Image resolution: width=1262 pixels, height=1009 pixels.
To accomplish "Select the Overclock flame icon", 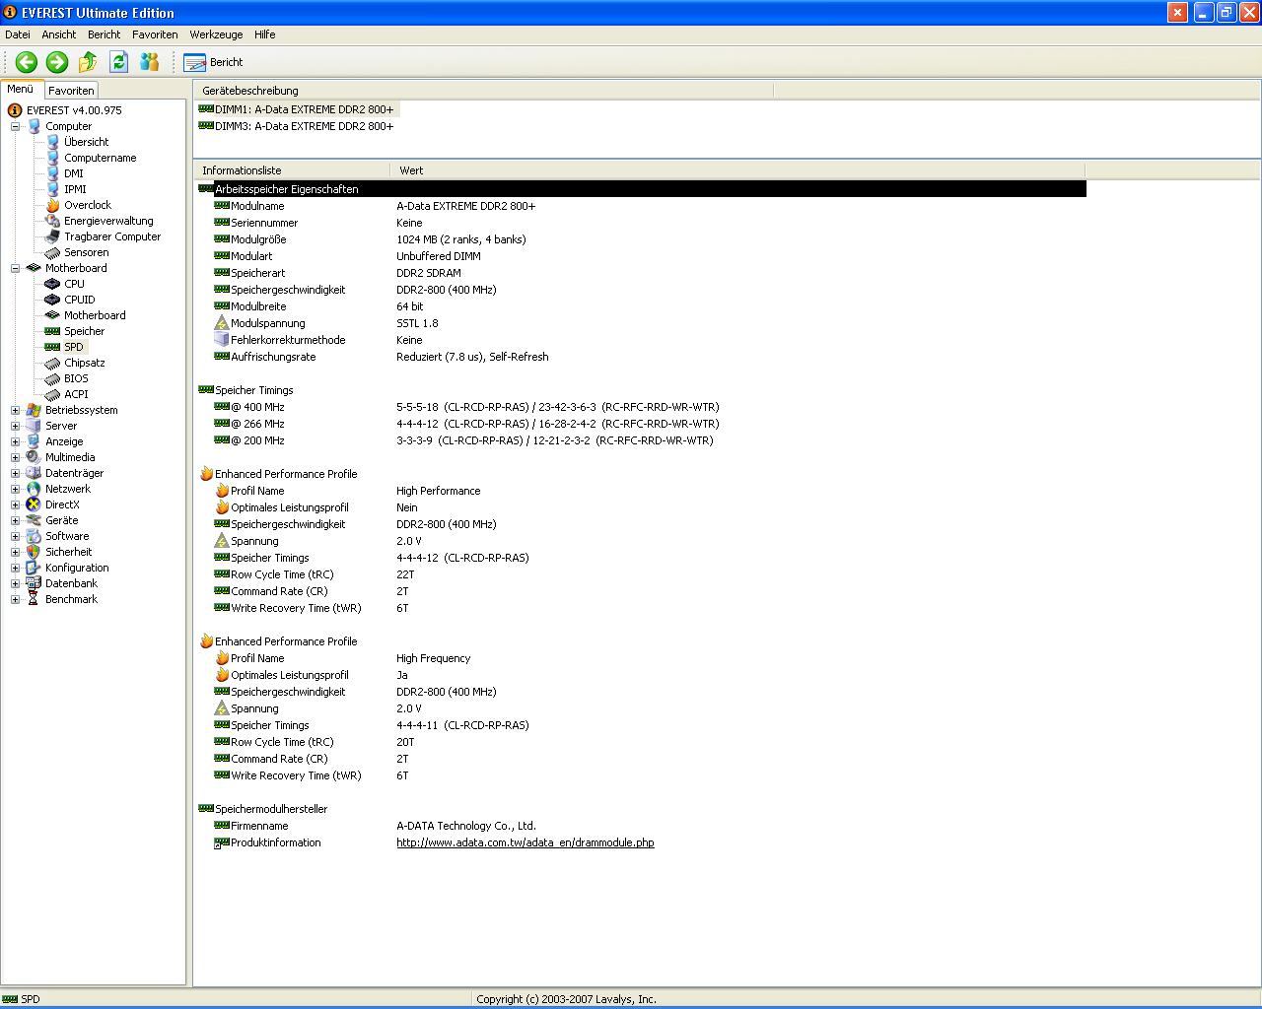I will click(x=53, y=205).
